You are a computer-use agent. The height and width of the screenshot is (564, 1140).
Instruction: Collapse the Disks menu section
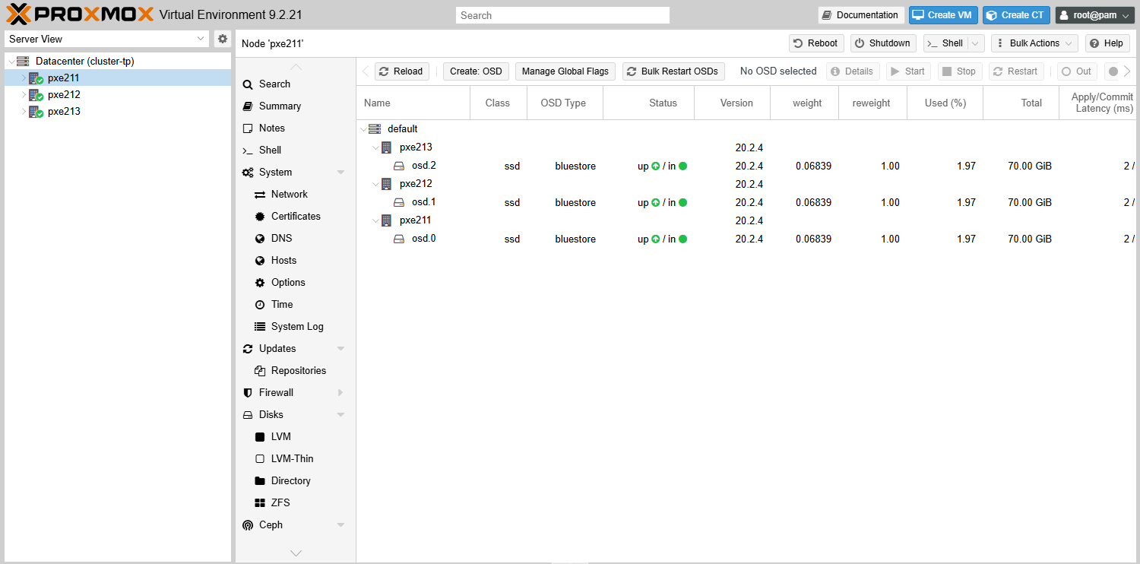pyautogui.click(x=340, y=415)
